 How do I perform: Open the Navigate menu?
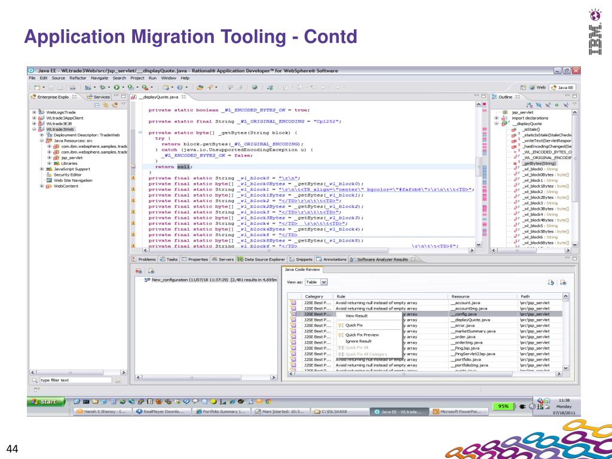point(100,78)
